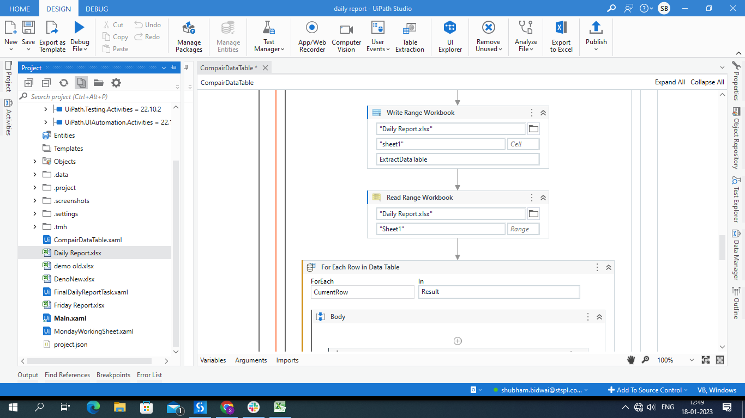Start Table Extraction tool

pos(410,29)
